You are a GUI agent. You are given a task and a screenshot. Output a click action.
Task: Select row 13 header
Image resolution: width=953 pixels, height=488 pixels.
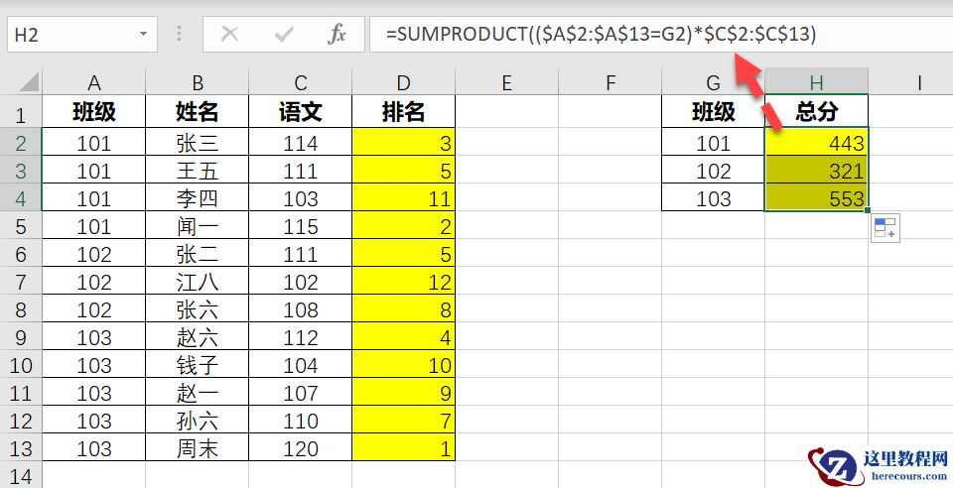[x=21, y=448]
